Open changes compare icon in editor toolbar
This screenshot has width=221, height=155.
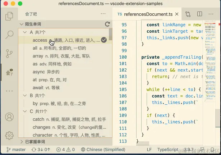click(188, 14)
